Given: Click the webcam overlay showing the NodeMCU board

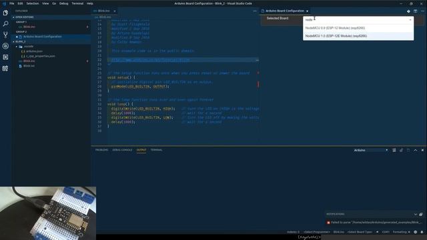Looking at the screenshot, I should pyautogui.click(x=48, y=213).
